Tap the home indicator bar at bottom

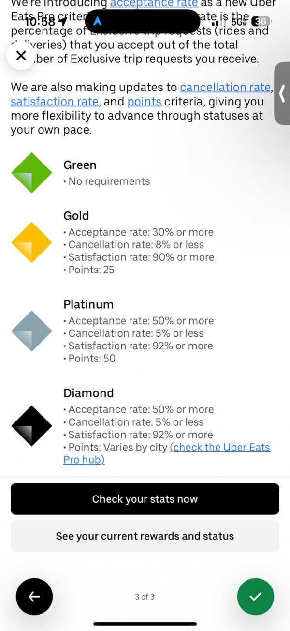(x=145, y=624)
